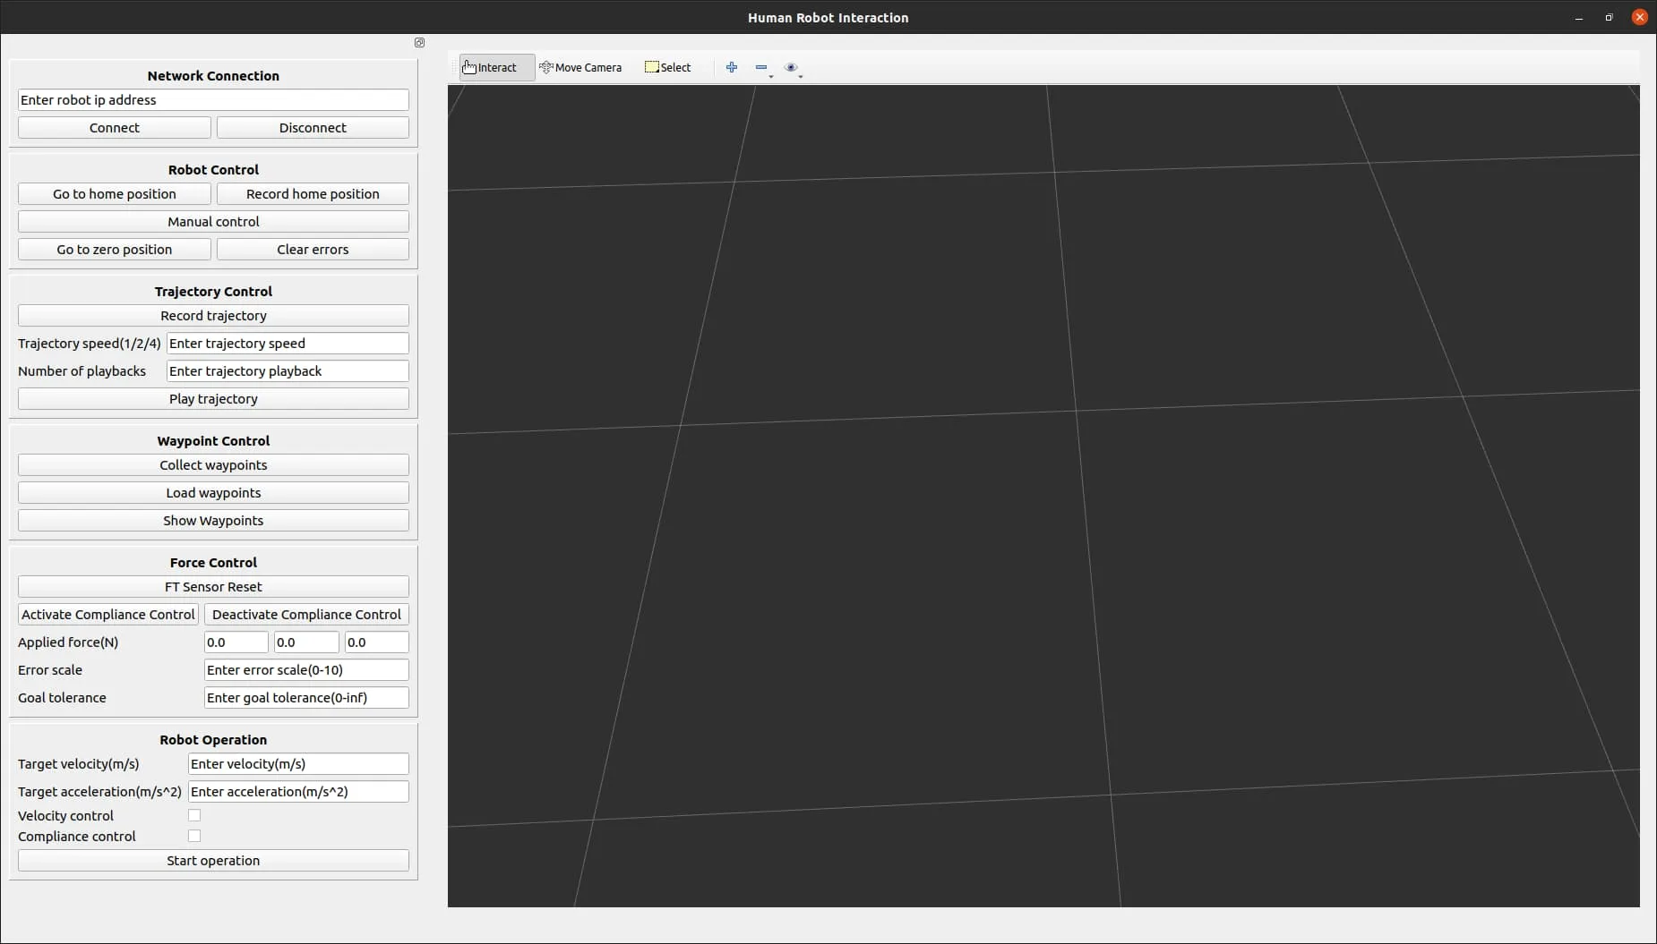Open the eye view options dropdown
The image size is (1657, 944).
point(792,68)
